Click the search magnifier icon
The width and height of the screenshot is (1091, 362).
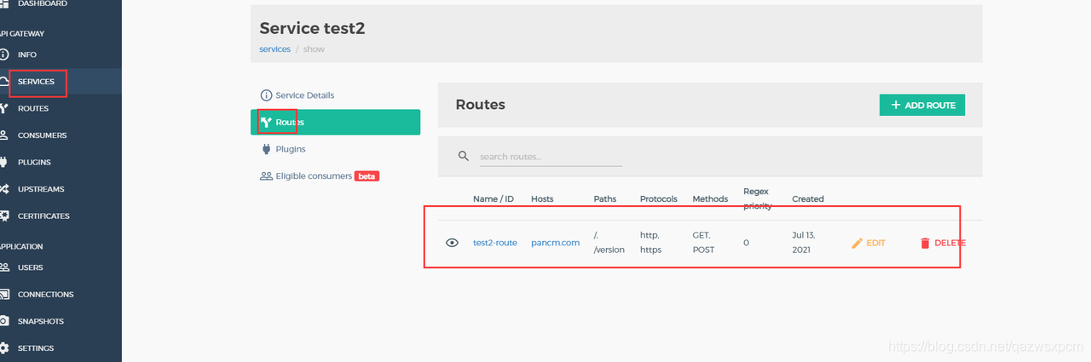tap(464, 156)
